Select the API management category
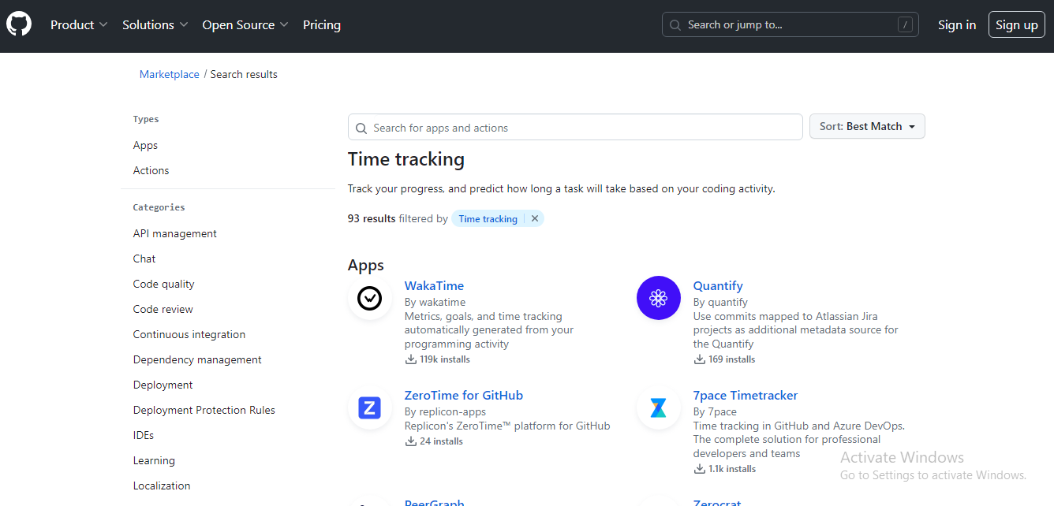The width and height of the screenshot is (1054, 506). [175, 233]
